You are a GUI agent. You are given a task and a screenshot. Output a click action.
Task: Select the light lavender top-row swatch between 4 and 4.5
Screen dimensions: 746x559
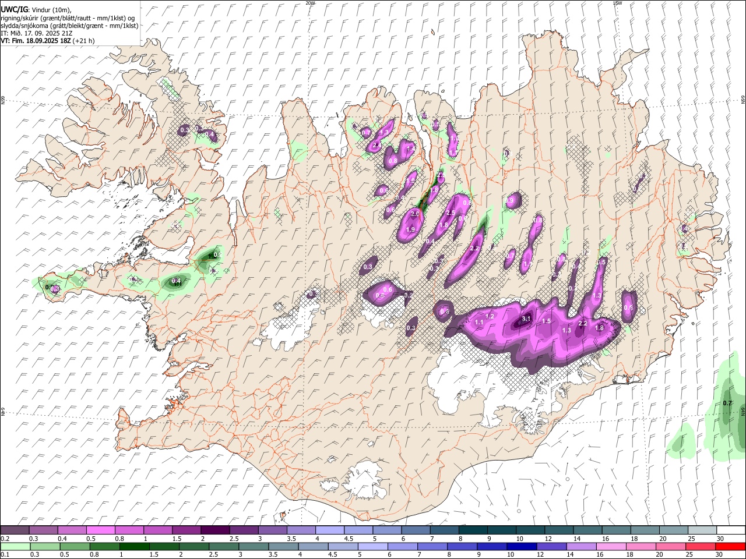tap(330, 530)
